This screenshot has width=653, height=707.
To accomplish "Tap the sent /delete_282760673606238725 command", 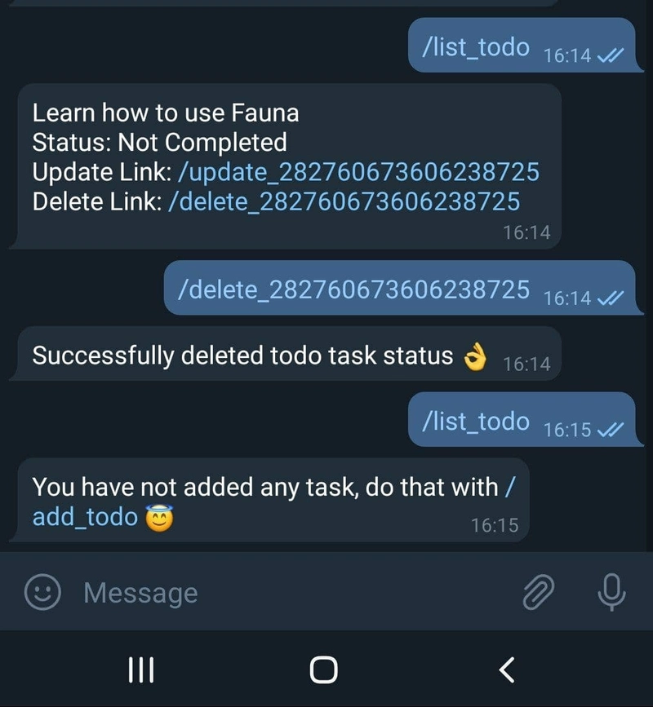I will point(353,289).
